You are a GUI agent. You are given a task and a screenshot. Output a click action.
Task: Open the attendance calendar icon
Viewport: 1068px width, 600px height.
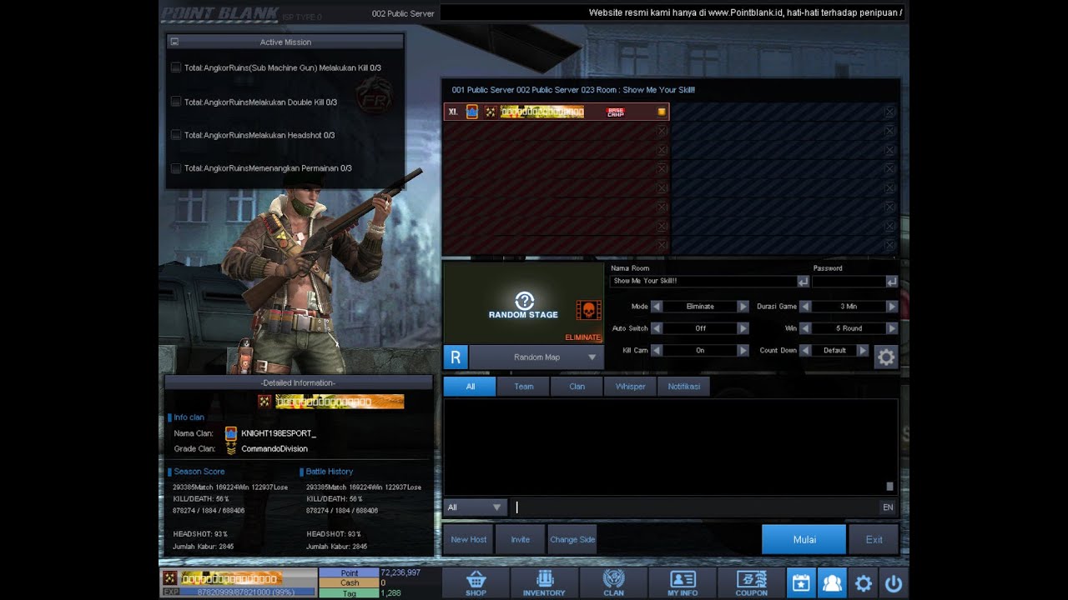tap(801, 583)
